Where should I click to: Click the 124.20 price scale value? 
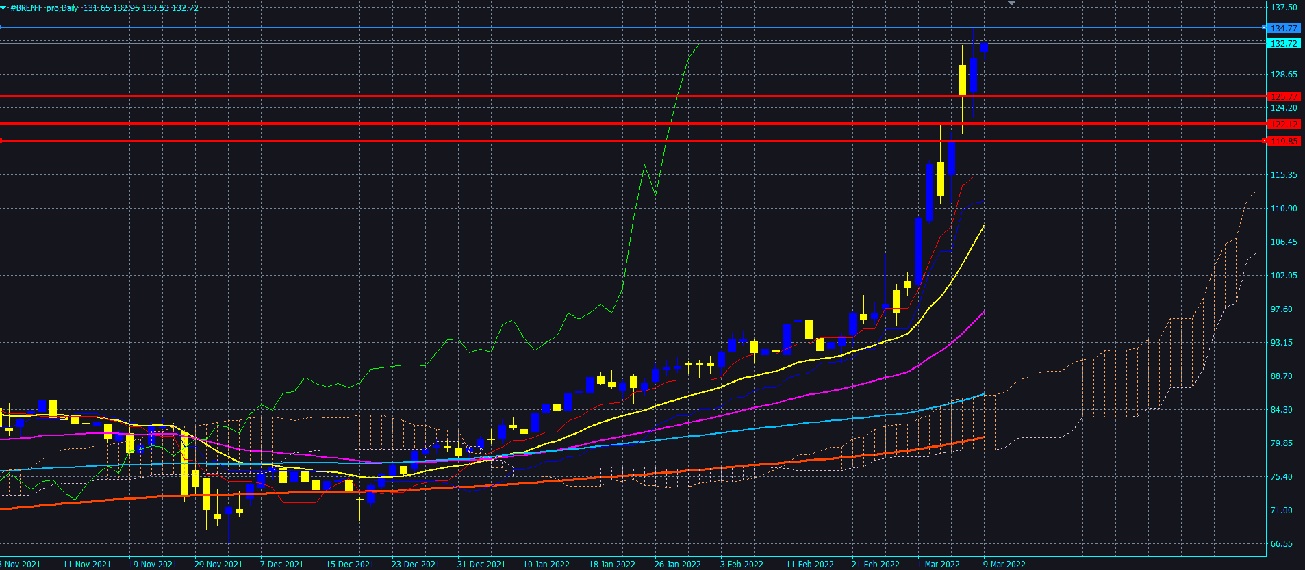(1284, 108)
